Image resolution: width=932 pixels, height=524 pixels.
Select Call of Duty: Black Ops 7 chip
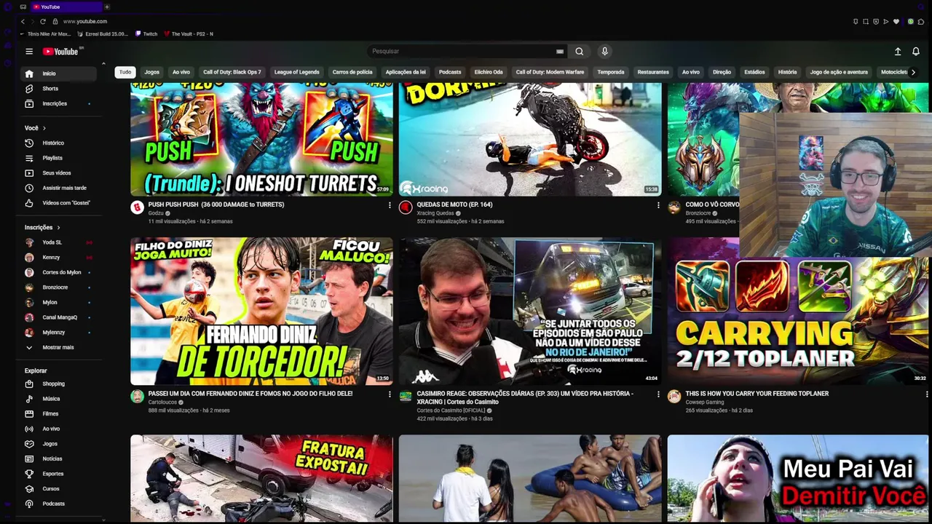point(232,72)
